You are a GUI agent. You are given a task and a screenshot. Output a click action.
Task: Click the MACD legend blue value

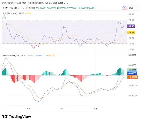pos(40,56)
